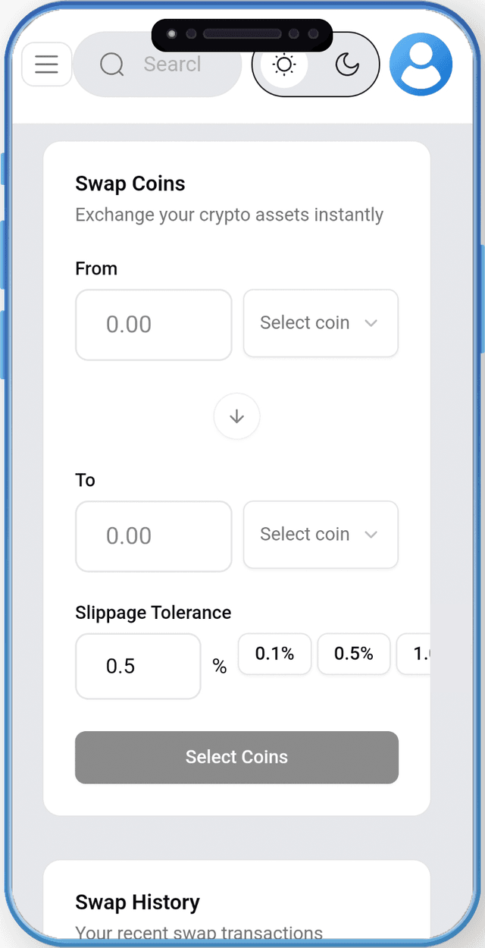Click the From amount input field
Viewport: 485px width, 948px height.
point(153,325)
